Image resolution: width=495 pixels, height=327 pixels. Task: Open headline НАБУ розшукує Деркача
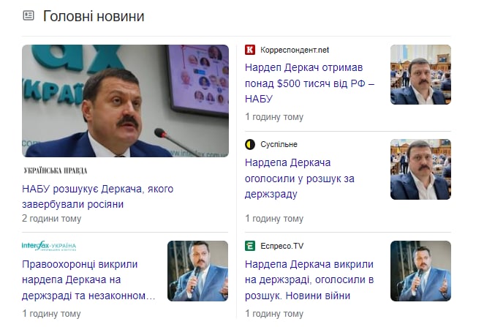tap(98, 197)
